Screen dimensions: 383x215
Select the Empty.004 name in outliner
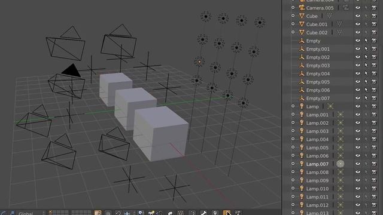tap(318, 74)
